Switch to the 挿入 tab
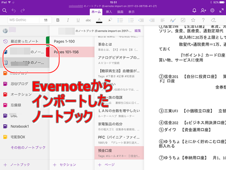The height and width of the screenshot is (170, 226). click(109, 12)
